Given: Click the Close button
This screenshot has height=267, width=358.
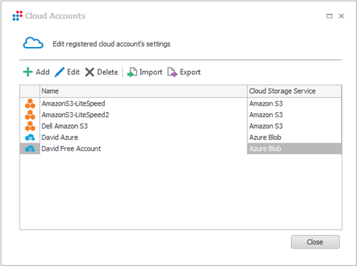Looking at the screenshot, I should 315,242.
